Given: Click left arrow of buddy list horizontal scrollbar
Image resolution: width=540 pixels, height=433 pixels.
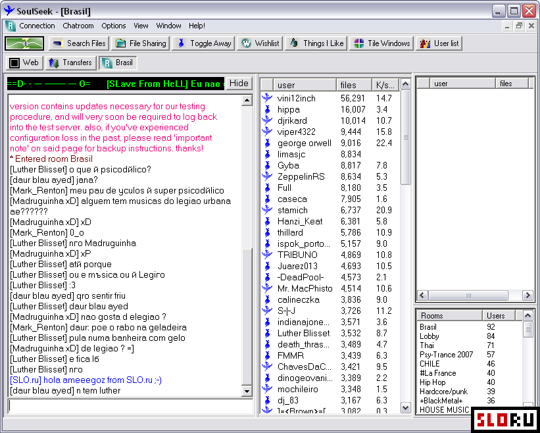Looking at the screenshot, I should coord(422,295).
